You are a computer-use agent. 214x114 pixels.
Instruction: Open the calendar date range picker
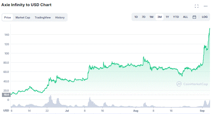click(194, 17)
